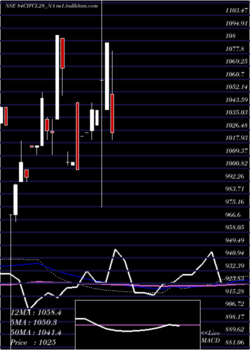Select the 1077.8 price axis label
Screen dimensions: 250x350
pos(234,48)
